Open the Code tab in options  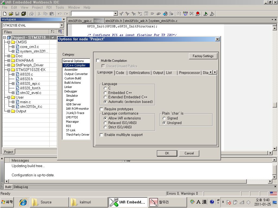(x=120, y=73)
